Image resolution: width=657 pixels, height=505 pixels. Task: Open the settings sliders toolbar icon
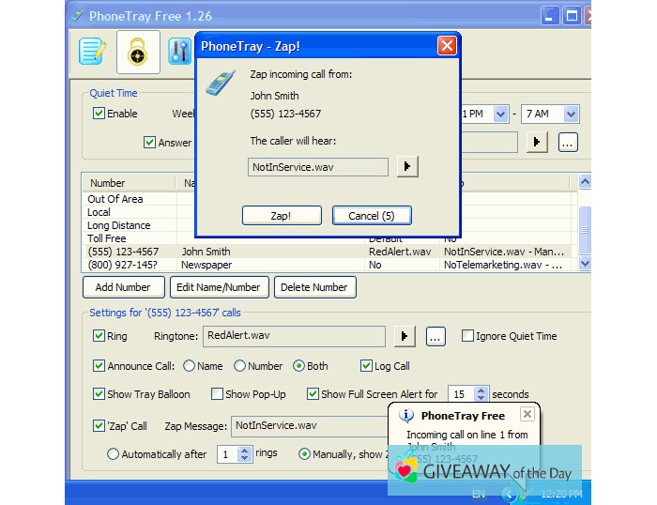(x=178, y=52)
